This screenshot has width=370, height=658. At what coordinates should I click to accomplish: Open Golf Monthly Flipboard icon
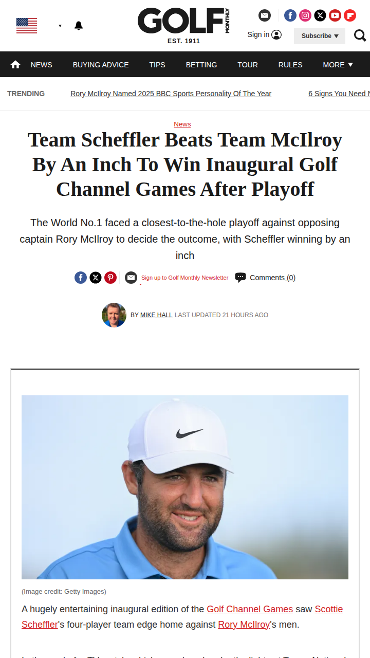click(x=350, y=15)
